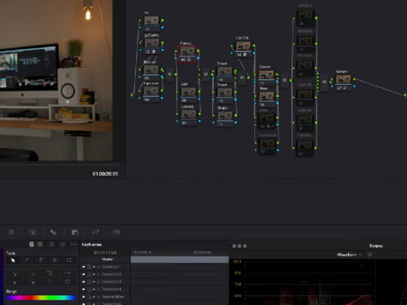407x305 pixels.
Task: Click the mixer node left of the Grain node
Action: click(x=324, y=82)
